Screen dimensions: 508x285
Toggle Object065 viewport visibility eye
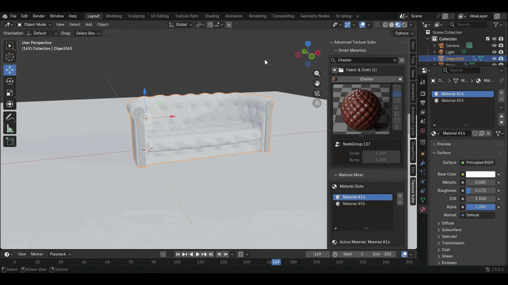[x=495, y=59]
